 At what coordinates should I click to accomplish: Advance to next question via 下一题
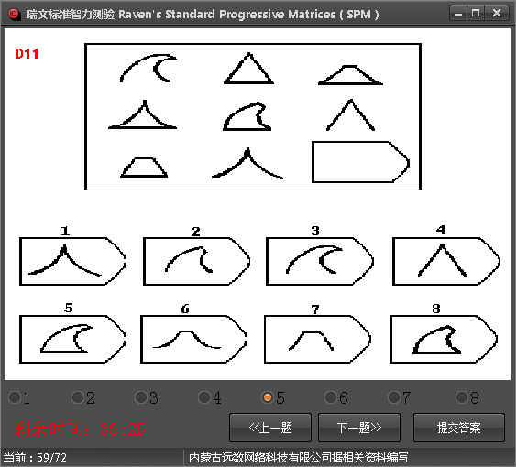click(x=359, y=428)
